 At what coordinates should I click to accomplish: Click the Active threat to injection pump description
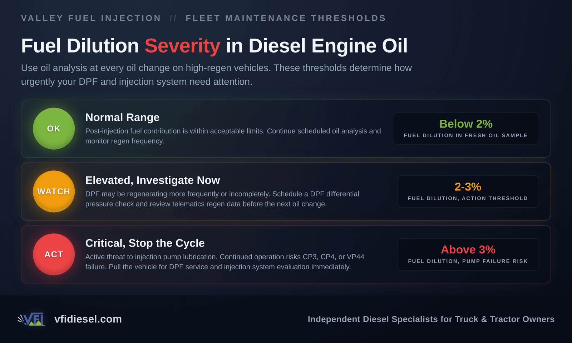225,262
